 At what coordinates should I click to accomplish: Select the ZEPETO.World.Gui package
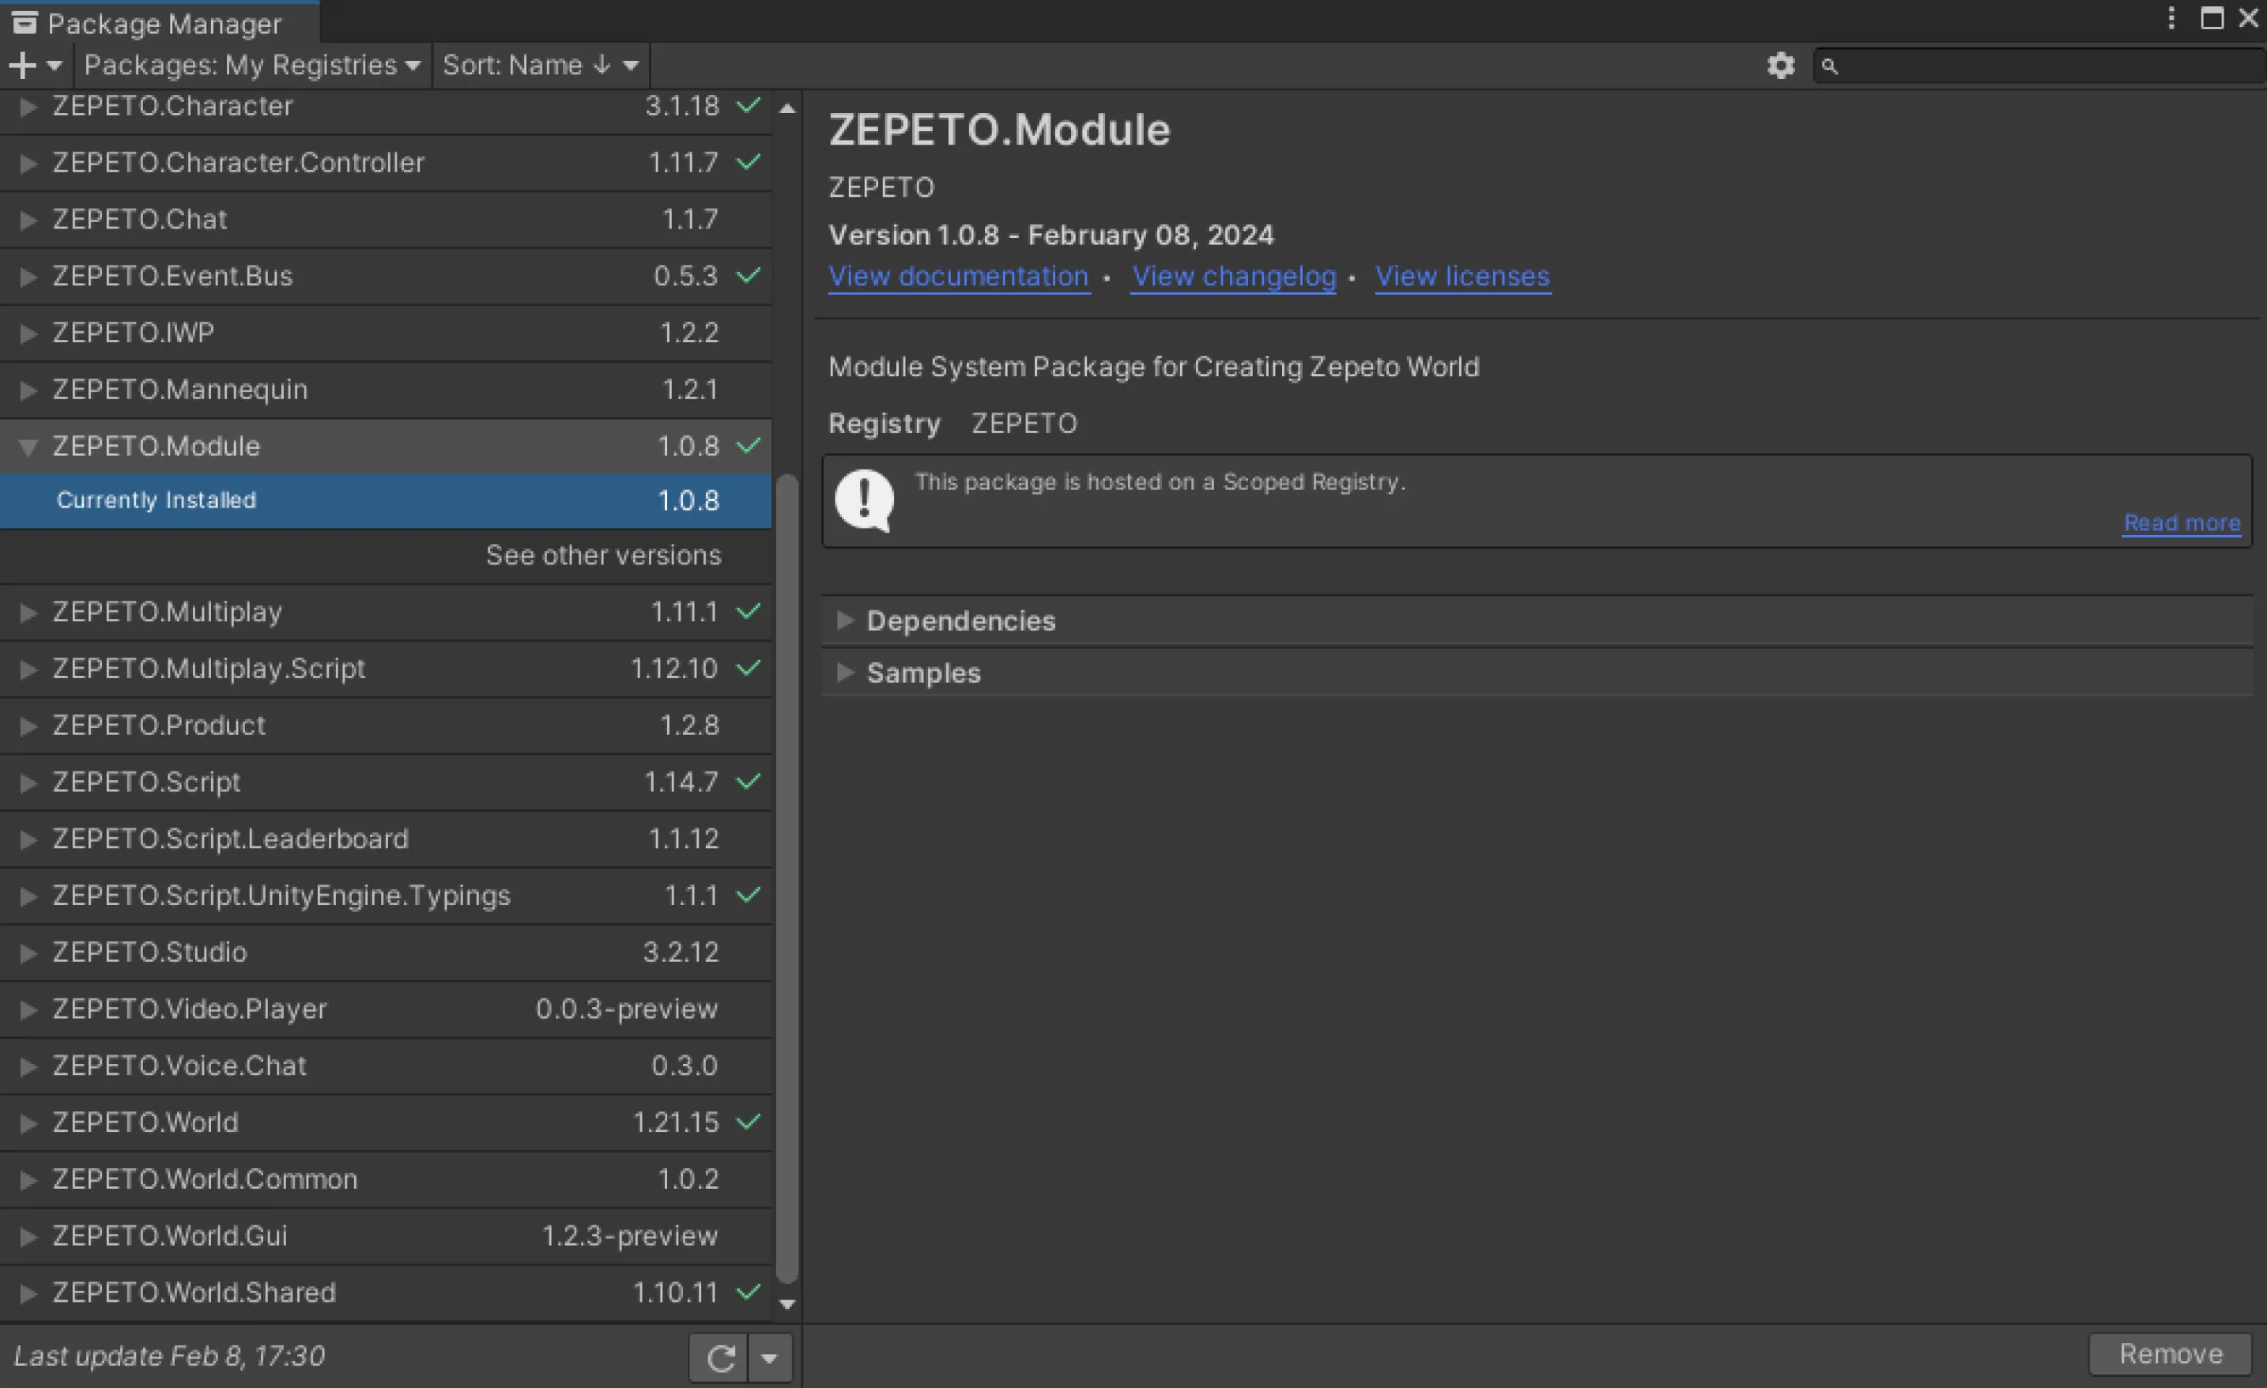[x=386, y=1236]
